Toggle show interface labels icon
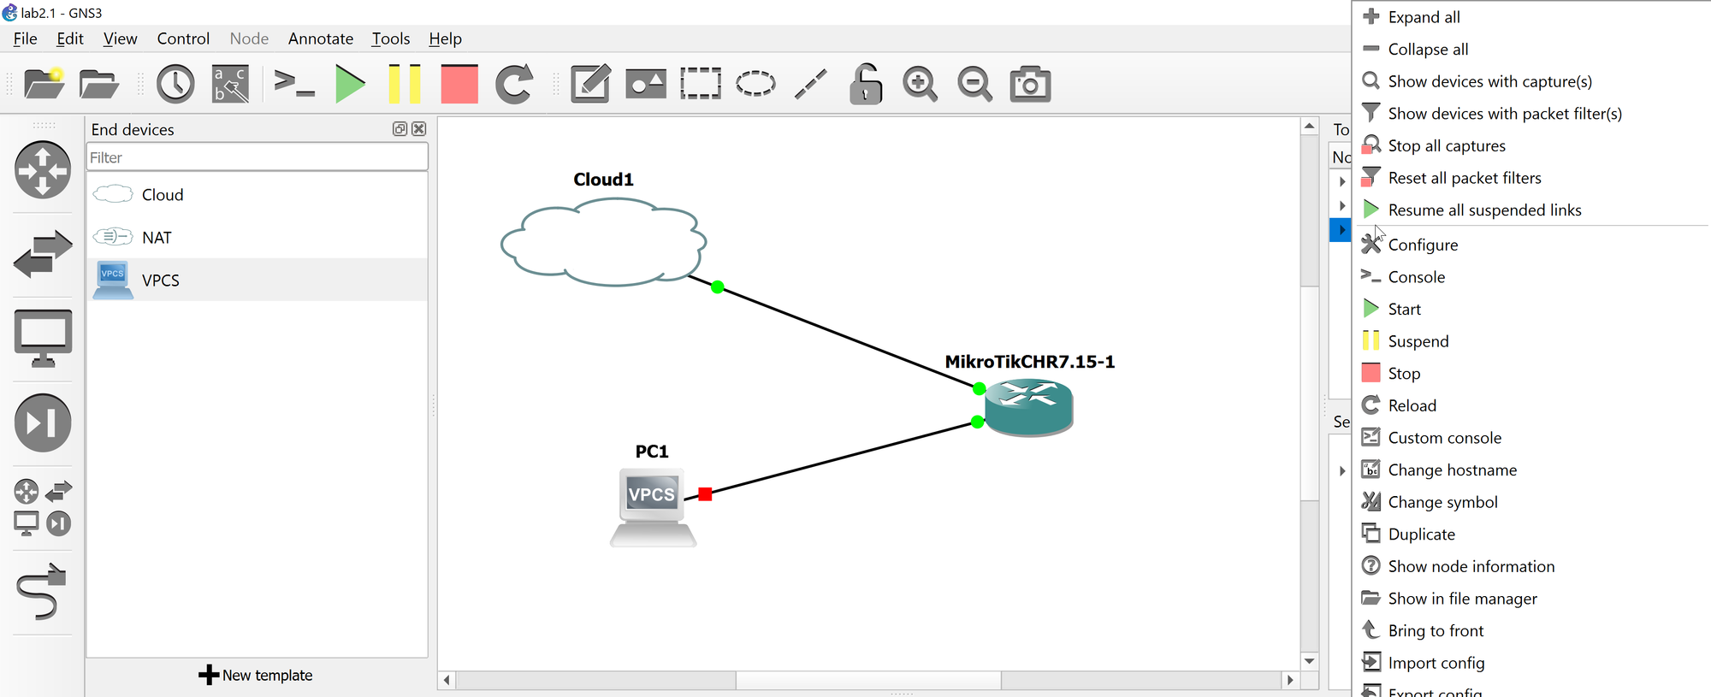 [230, 84]
